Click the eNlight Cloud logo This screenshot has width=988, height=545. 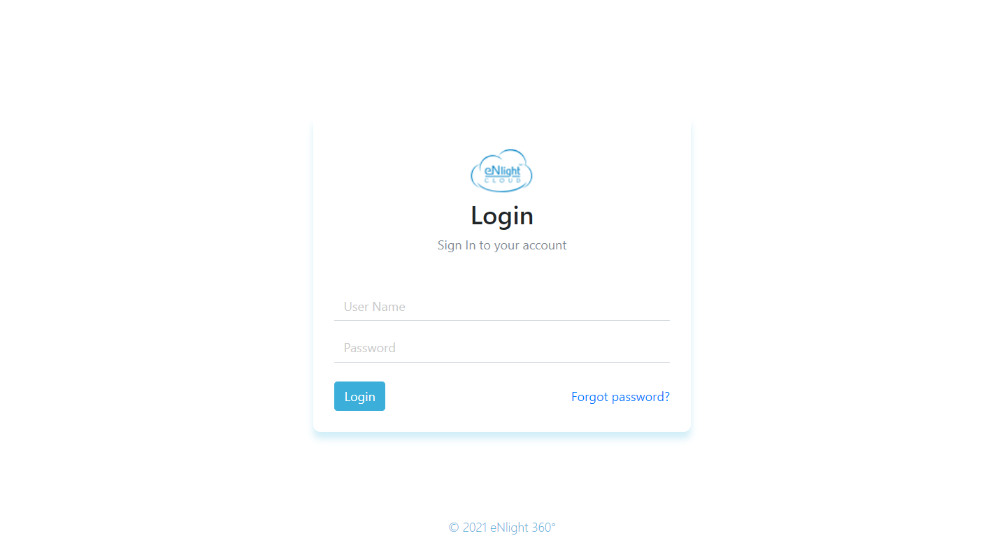[501, 170]
